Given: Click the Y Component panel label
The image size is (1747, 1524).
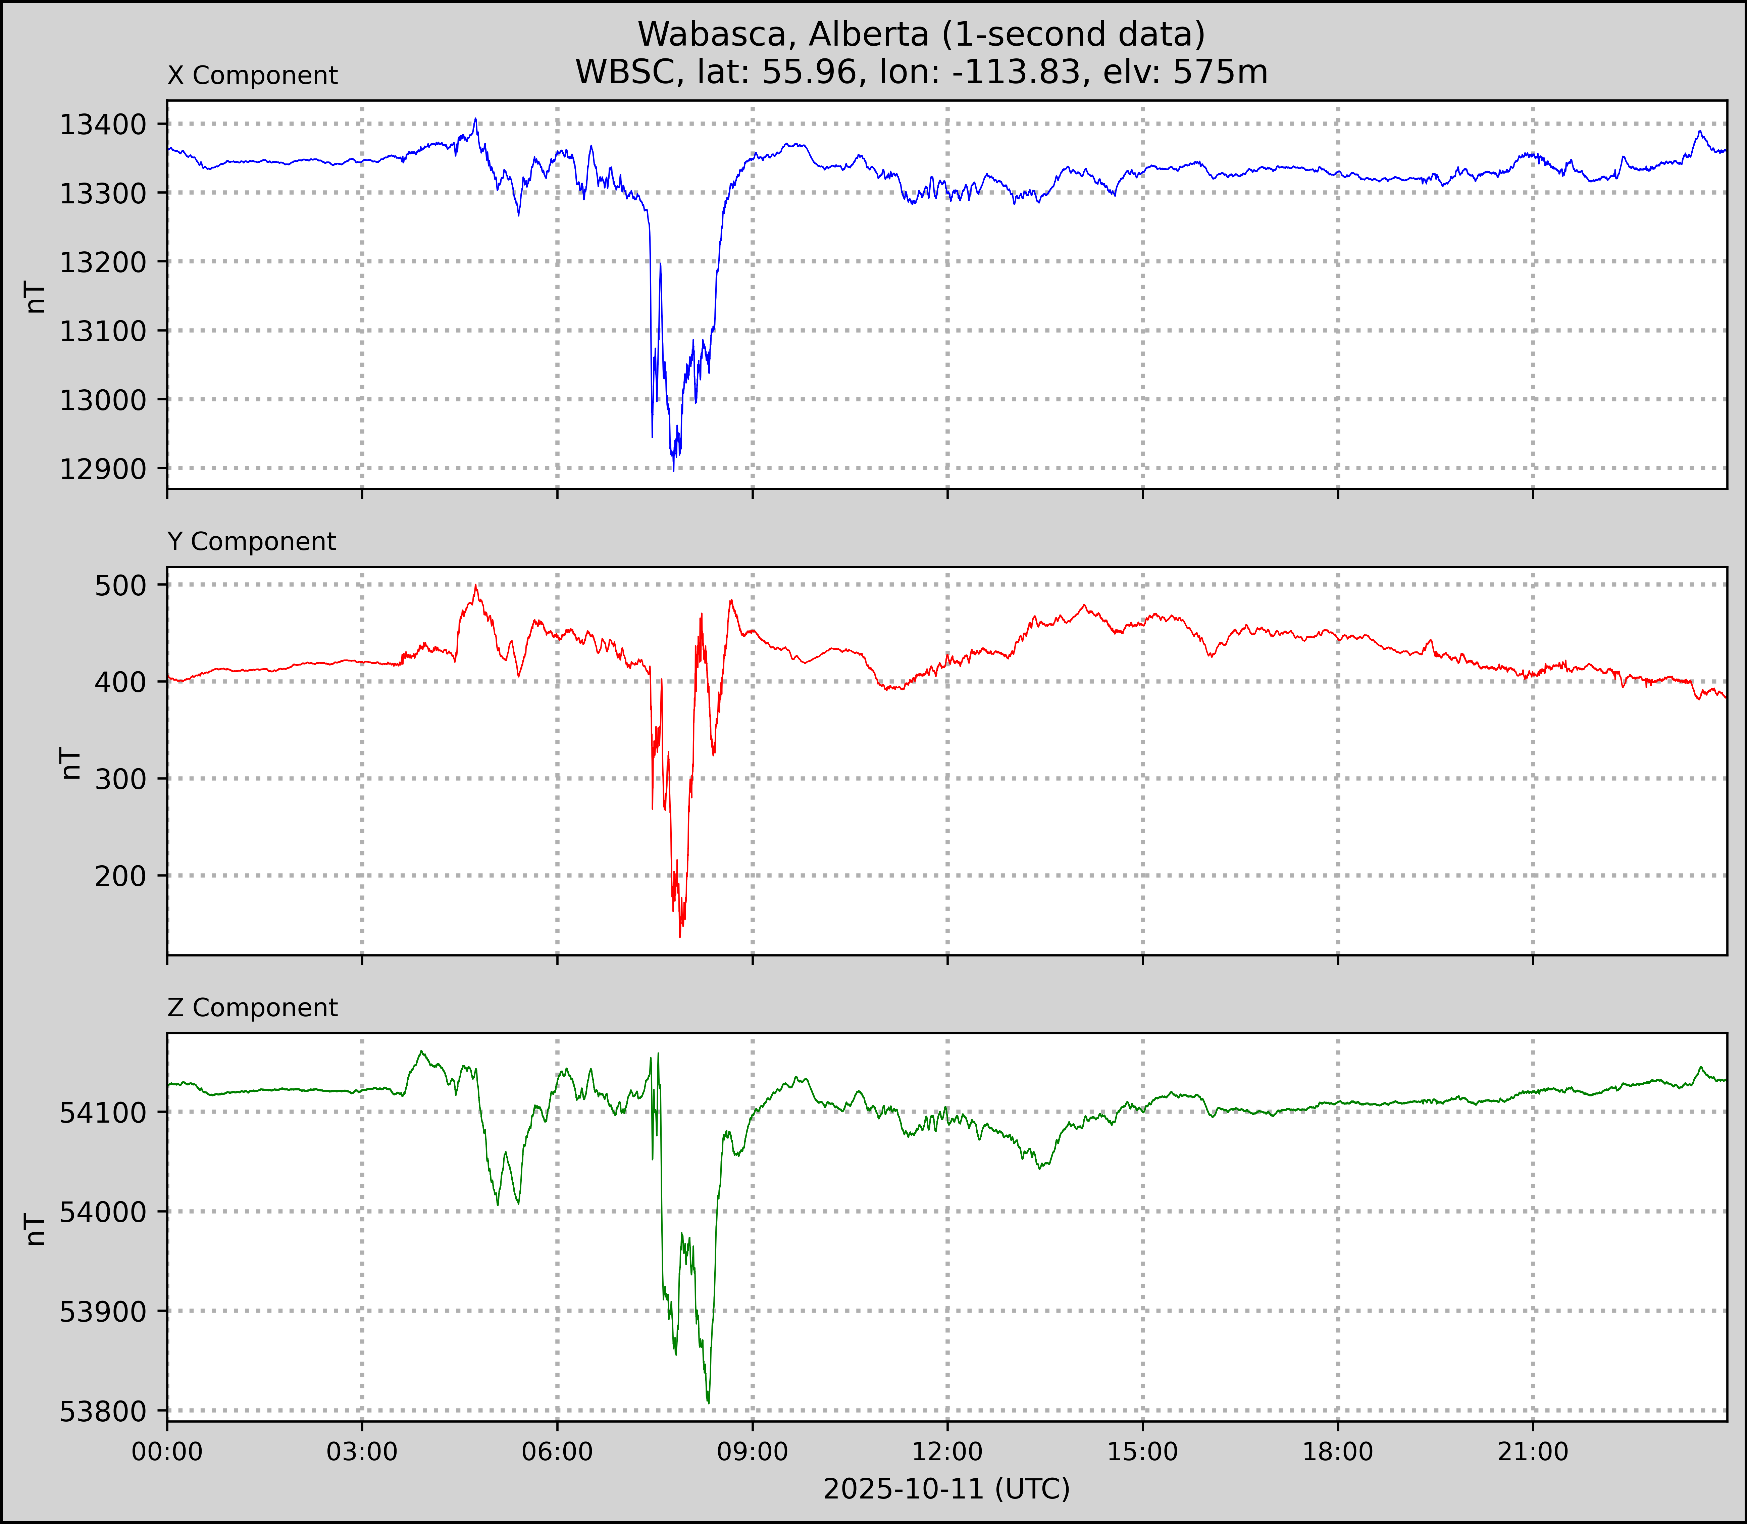Looking at the screenshot, I should click(252, 542).
